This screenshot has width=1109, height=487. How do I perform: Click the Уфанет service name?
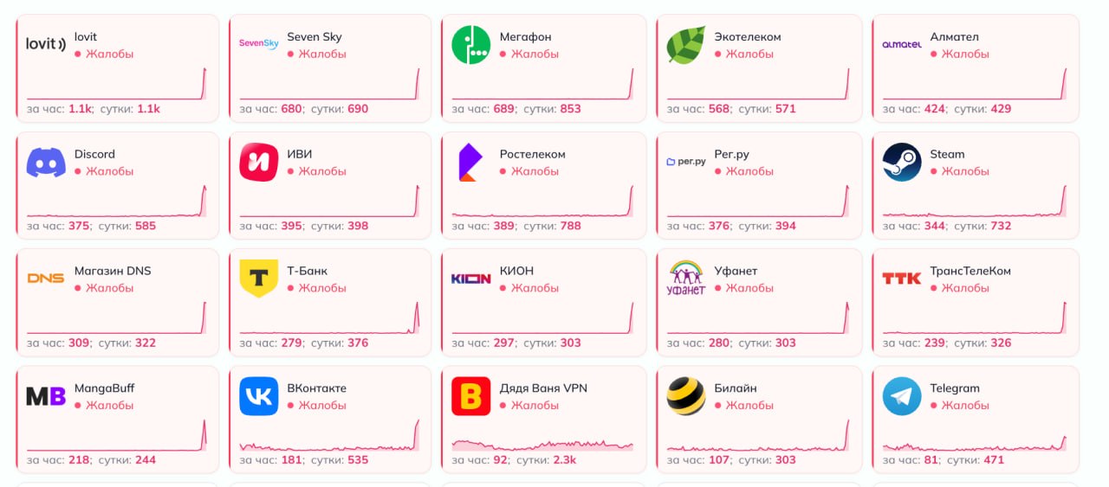736,271
